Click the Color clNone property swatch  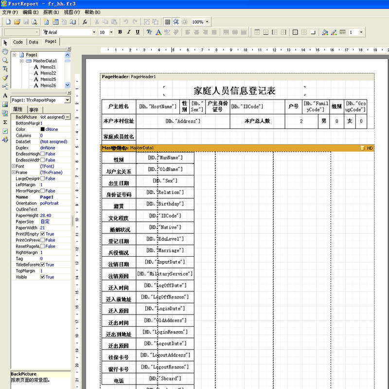pos(42,129)
